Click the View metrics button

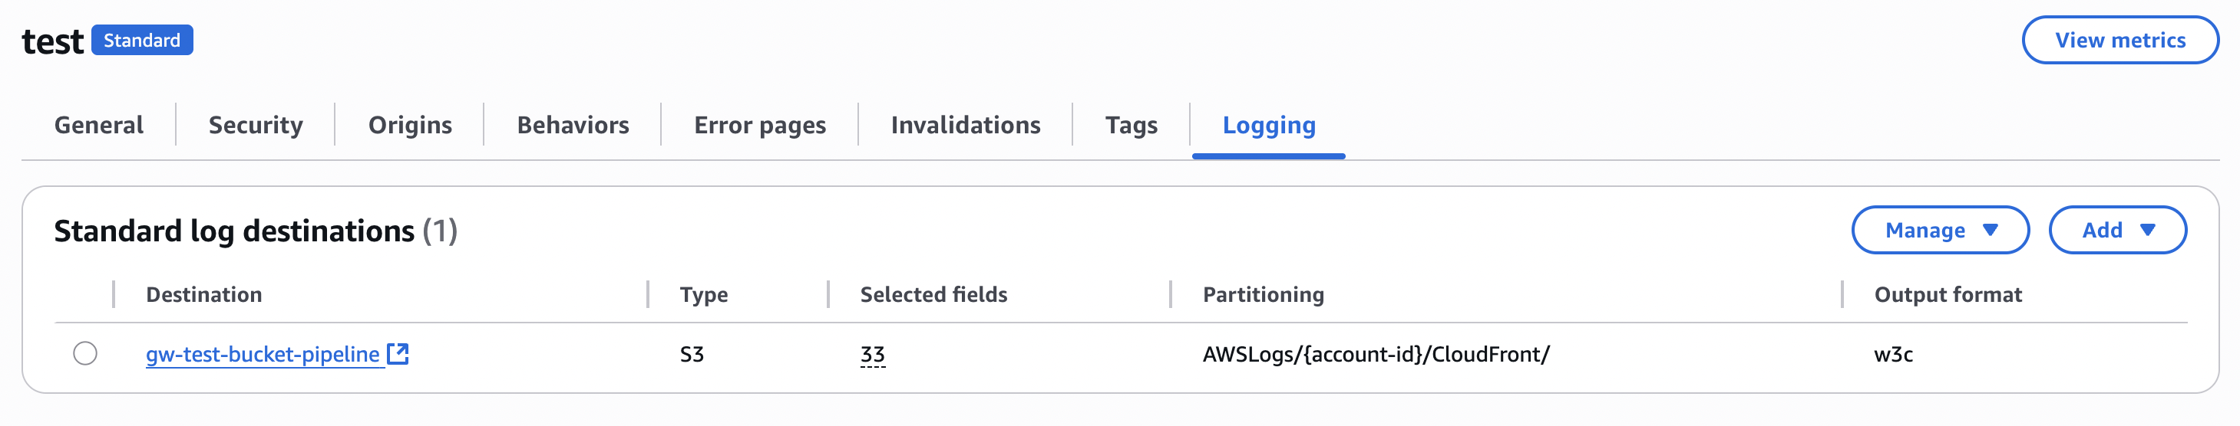coord(2119,40)
